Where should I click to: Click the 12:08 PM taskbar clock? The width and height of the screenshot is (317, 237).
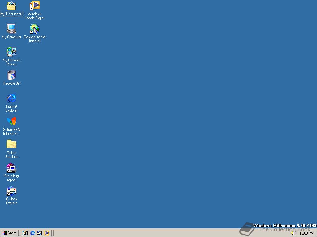306,233
